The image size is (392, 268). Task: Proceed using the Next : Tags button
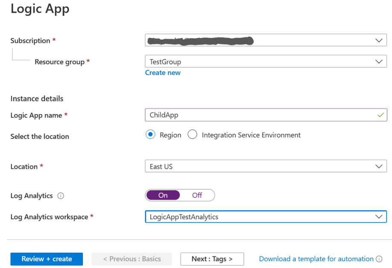212,259
